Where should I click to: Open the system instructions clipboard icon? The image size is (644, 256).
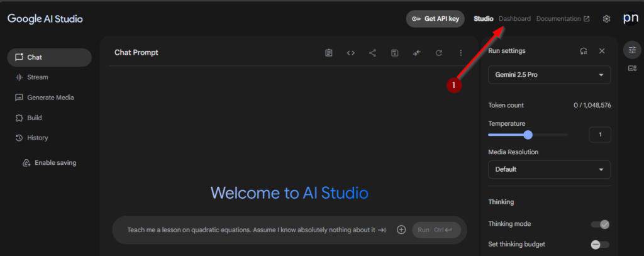click(x=328, y=53)
